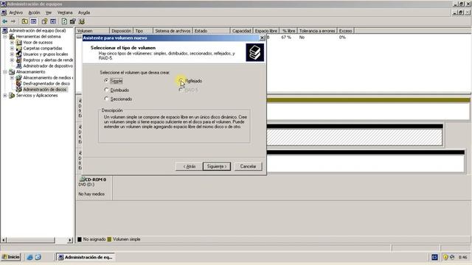472x265 pixels.
Task: Click the Cancelar button
Action: (248, 166)
